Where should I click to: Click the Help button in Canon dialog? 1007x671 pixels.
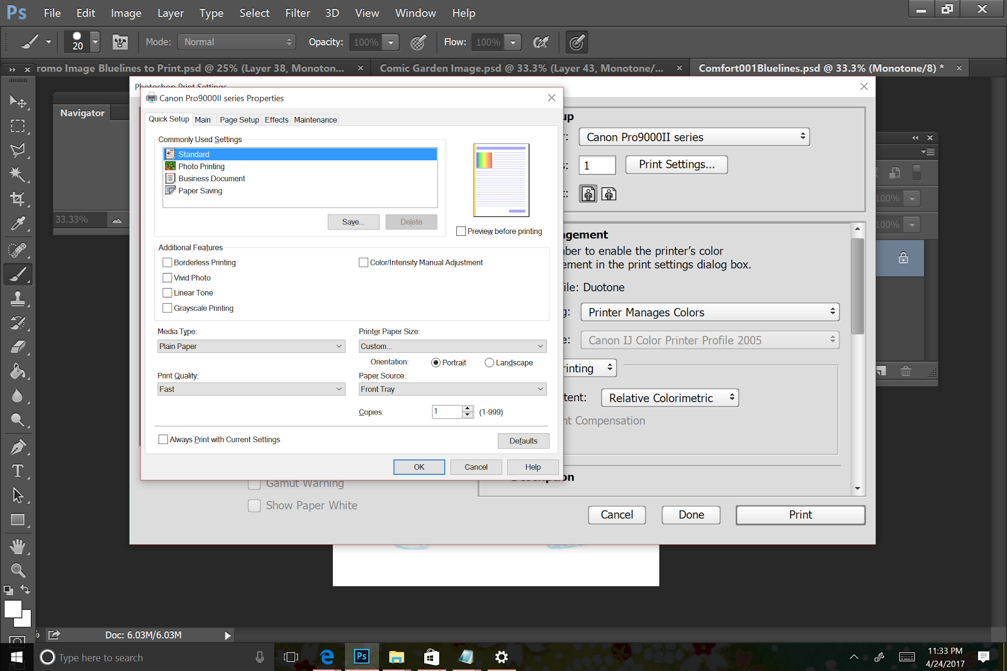[533, 467]
